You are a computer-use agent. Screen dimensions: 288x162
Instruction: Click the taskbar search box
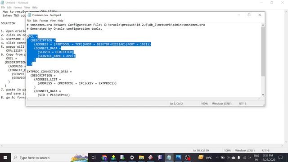pyautogui.click(x=49, y=157)
